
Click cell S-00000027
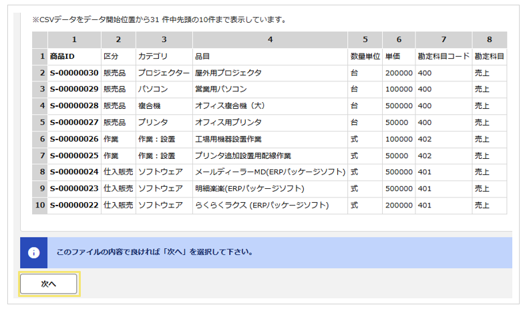[x=74, y=123]
